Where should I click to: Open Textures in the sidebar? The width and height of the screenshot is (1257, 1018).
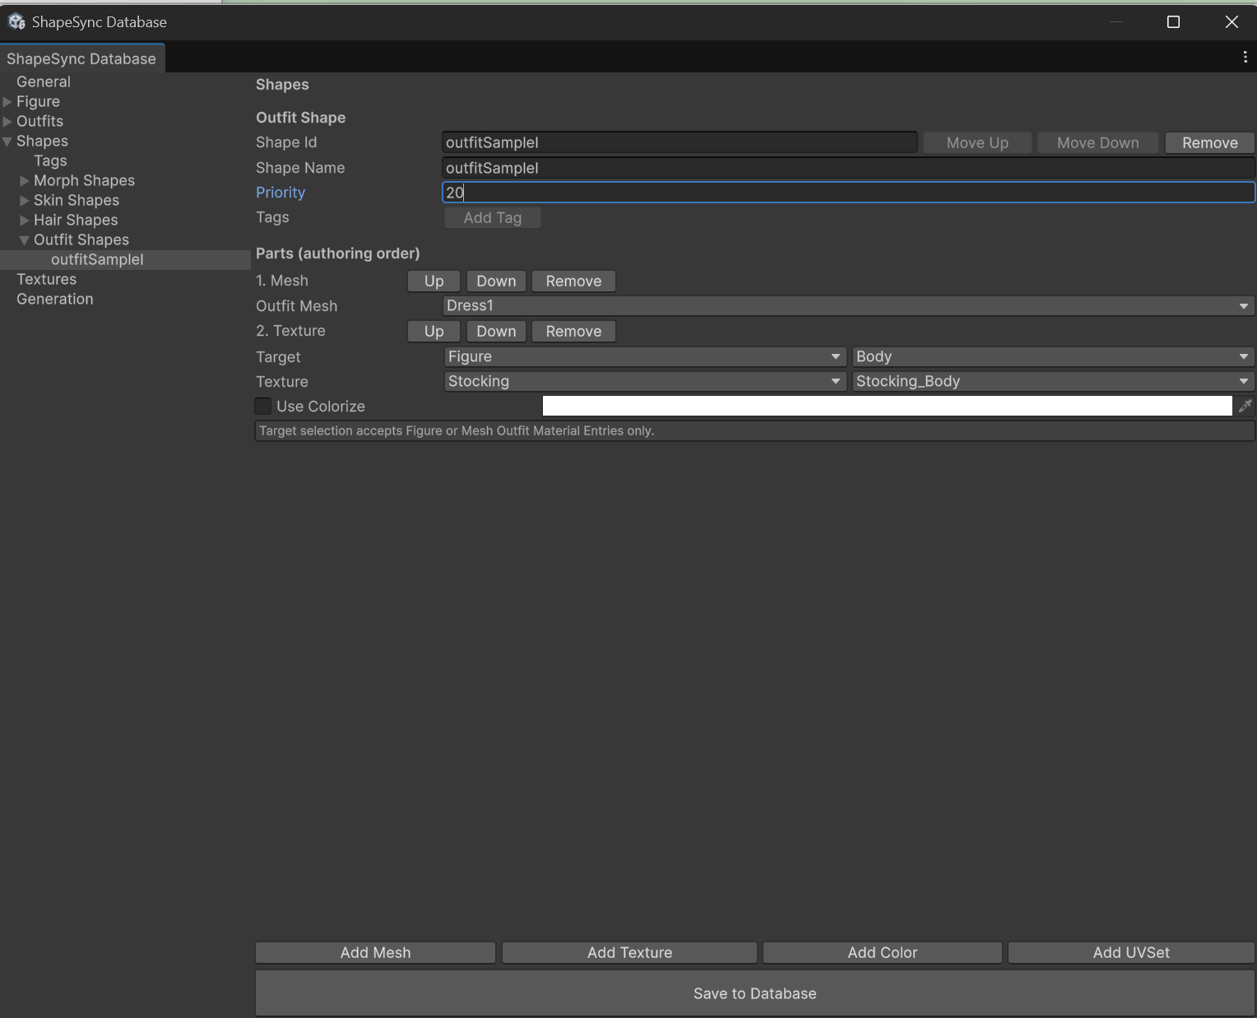(x=46, y=279)
